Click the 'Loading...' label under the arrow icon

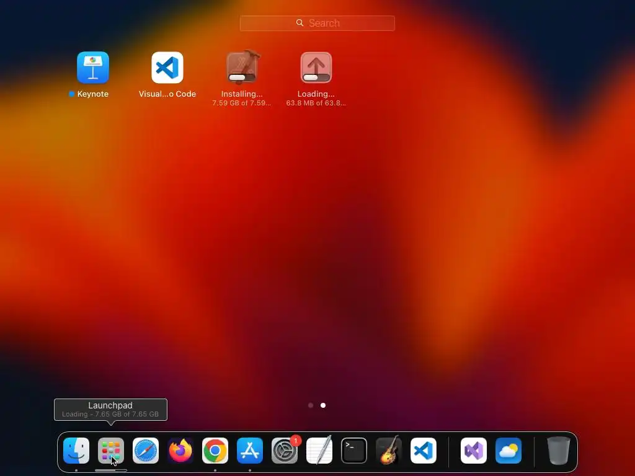point(316,94)
